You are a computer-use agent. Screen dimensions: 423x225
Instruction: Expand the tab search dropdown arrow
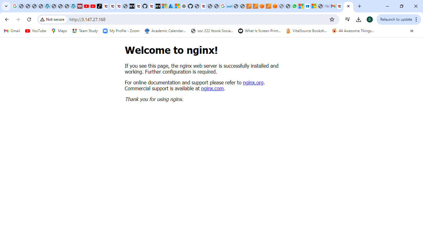coord(6,6)
